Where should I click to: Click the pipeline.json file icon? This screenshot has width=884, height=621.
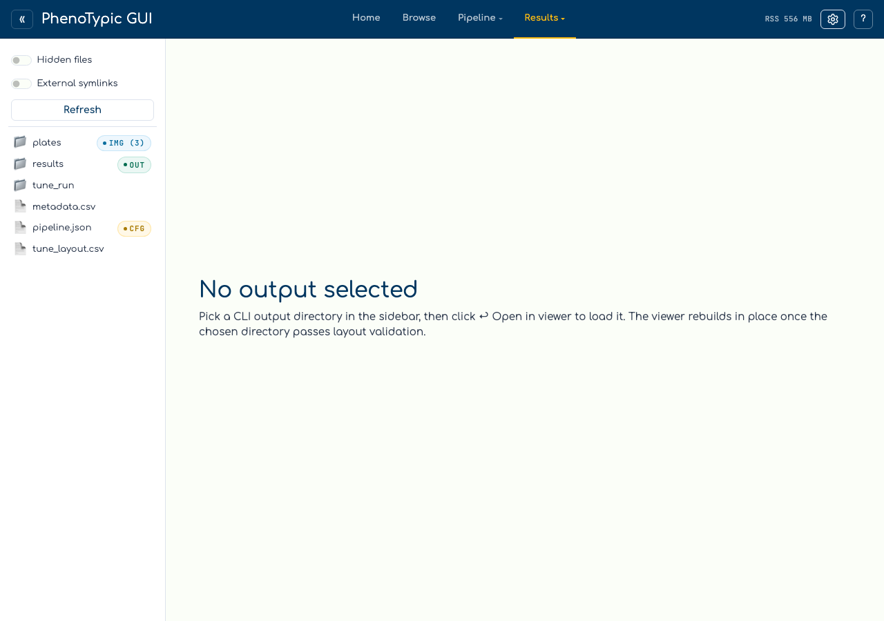[20, 228]
